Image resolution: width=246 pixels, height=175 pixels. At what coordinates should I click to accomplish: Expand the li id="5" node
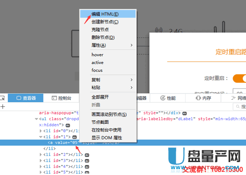click(41, 172)
